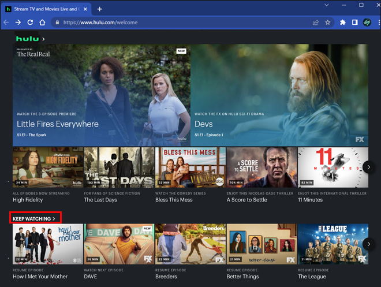Open a new tab with the plus button
This screenshot has width=381, height=287.
point(100,9)
